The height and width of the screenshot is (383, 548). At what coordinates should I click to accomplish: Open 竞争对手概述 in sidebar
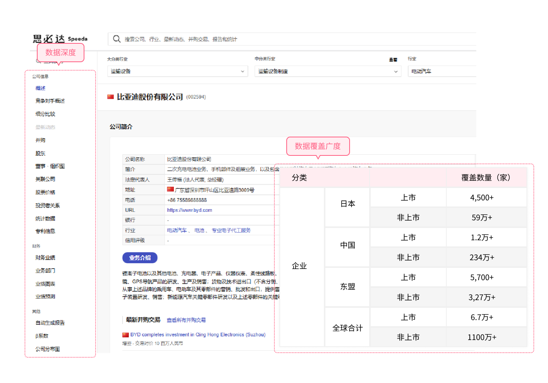click(x=50, y=101)
